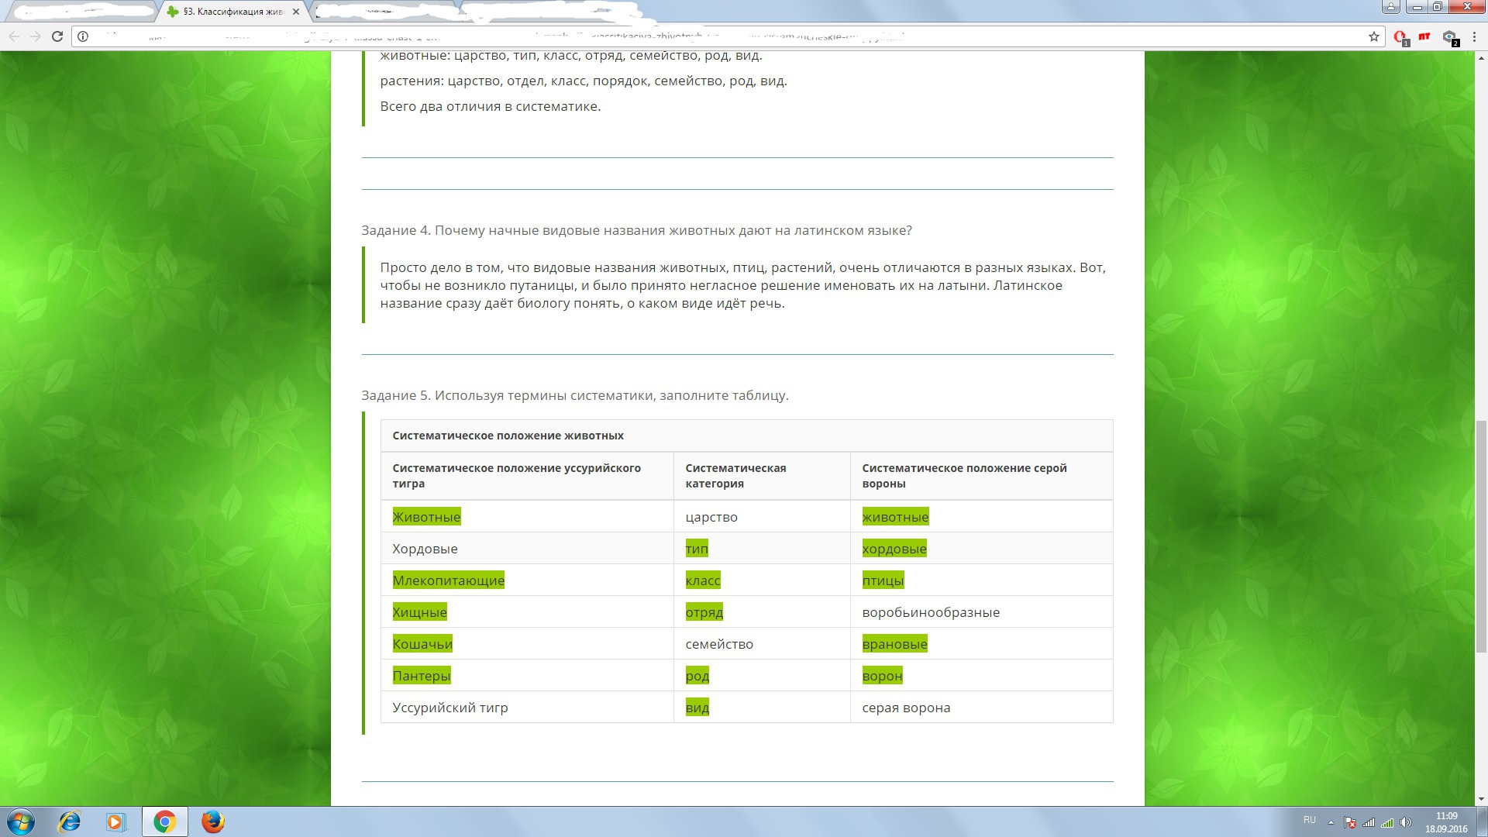
Task: Open Internet Explorer from the taskbar
Action: click(70, 821)
